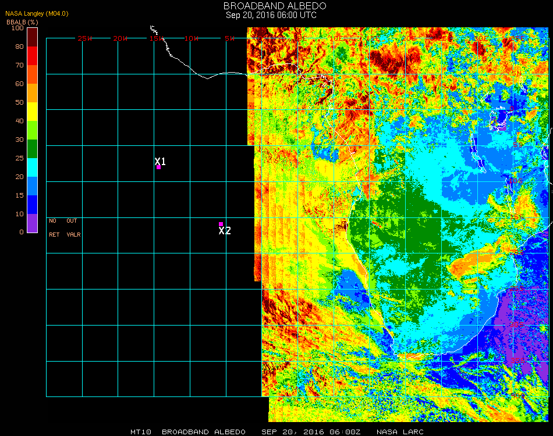Click the Sep 20, 2016 06:00 UTC timestamp
The width and height of the screenshot is (553, 436).
(x=271, y=15)
